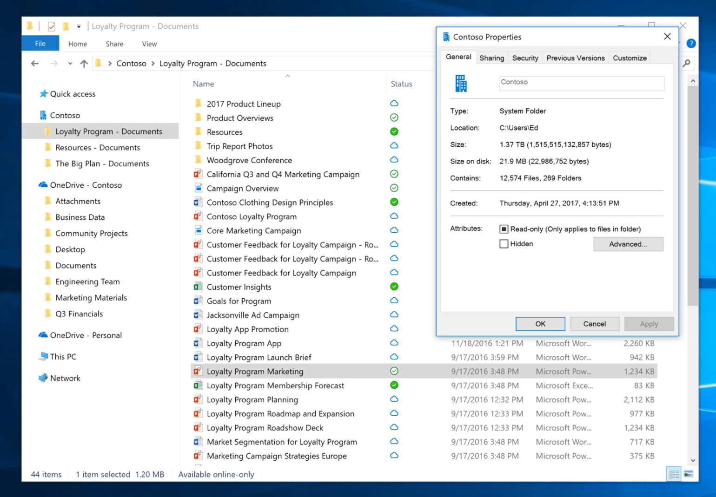Select Jacksonville Ad Campaign file

point(253,315)
